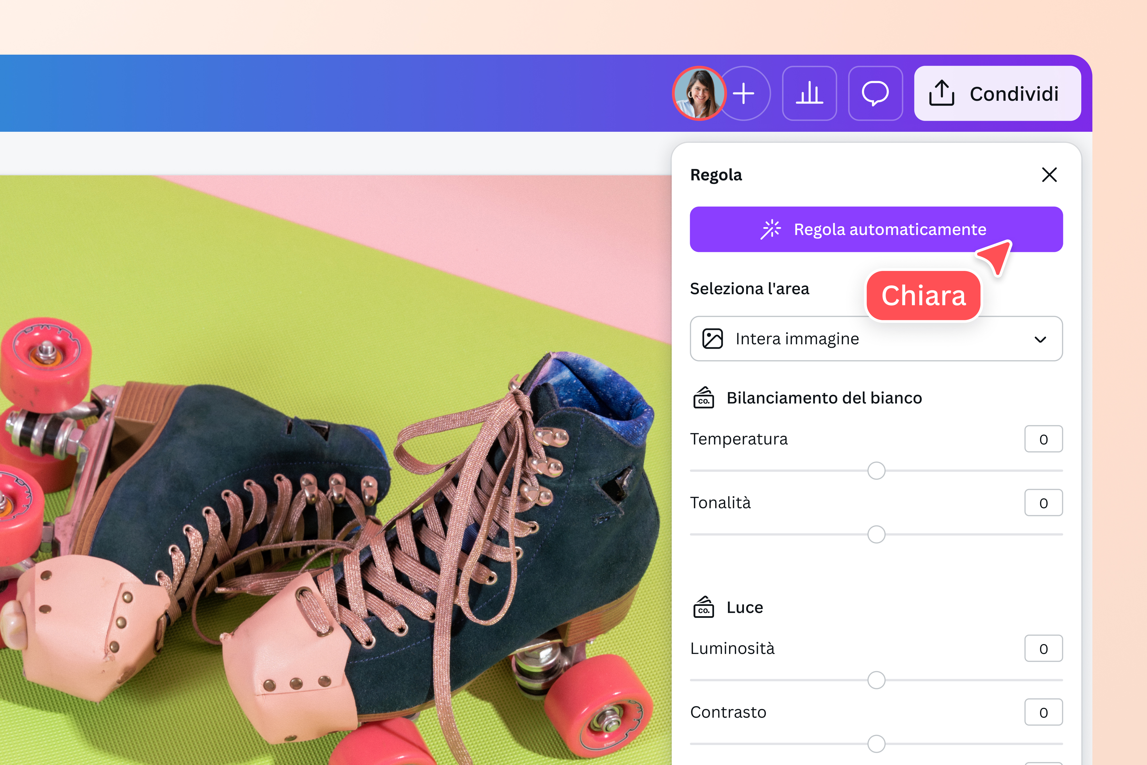
Task: Click the Contrasto slider handle
Action: click(x=876, y=744)
